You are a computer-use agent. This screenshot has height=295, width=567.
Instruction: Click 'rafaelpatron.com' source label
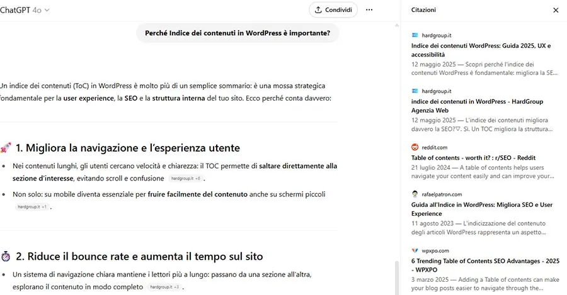442,194
